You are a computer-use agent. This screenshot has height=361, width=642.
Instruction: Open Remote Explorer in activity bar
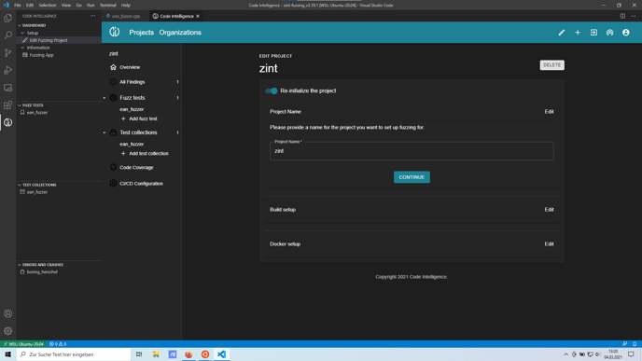(x=7, y=88)
